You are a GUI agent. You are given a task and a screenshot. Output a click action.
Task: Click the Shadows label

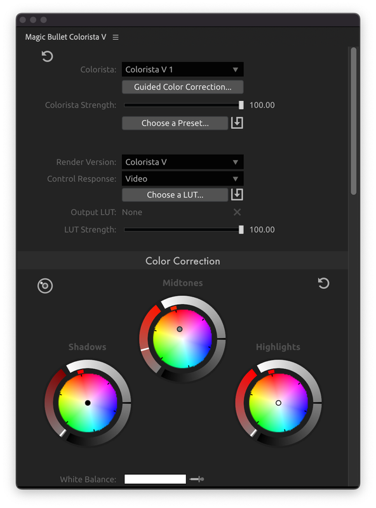click(x=87, y=347)
